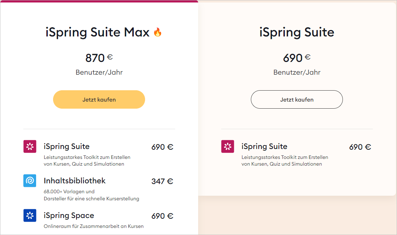
Task: Click the iSpring Suite item title in the right card
Action: 264,146
